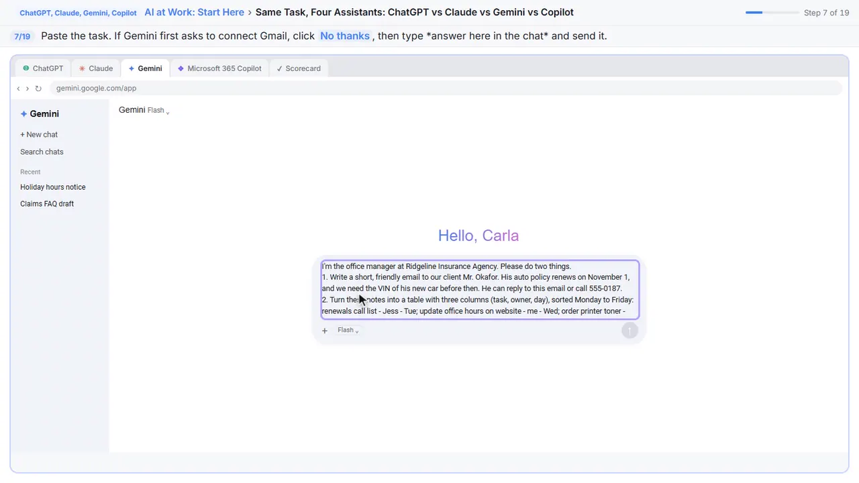
Task: Open the Flash model dropdown in header
Action: click(x=158, y=111)
